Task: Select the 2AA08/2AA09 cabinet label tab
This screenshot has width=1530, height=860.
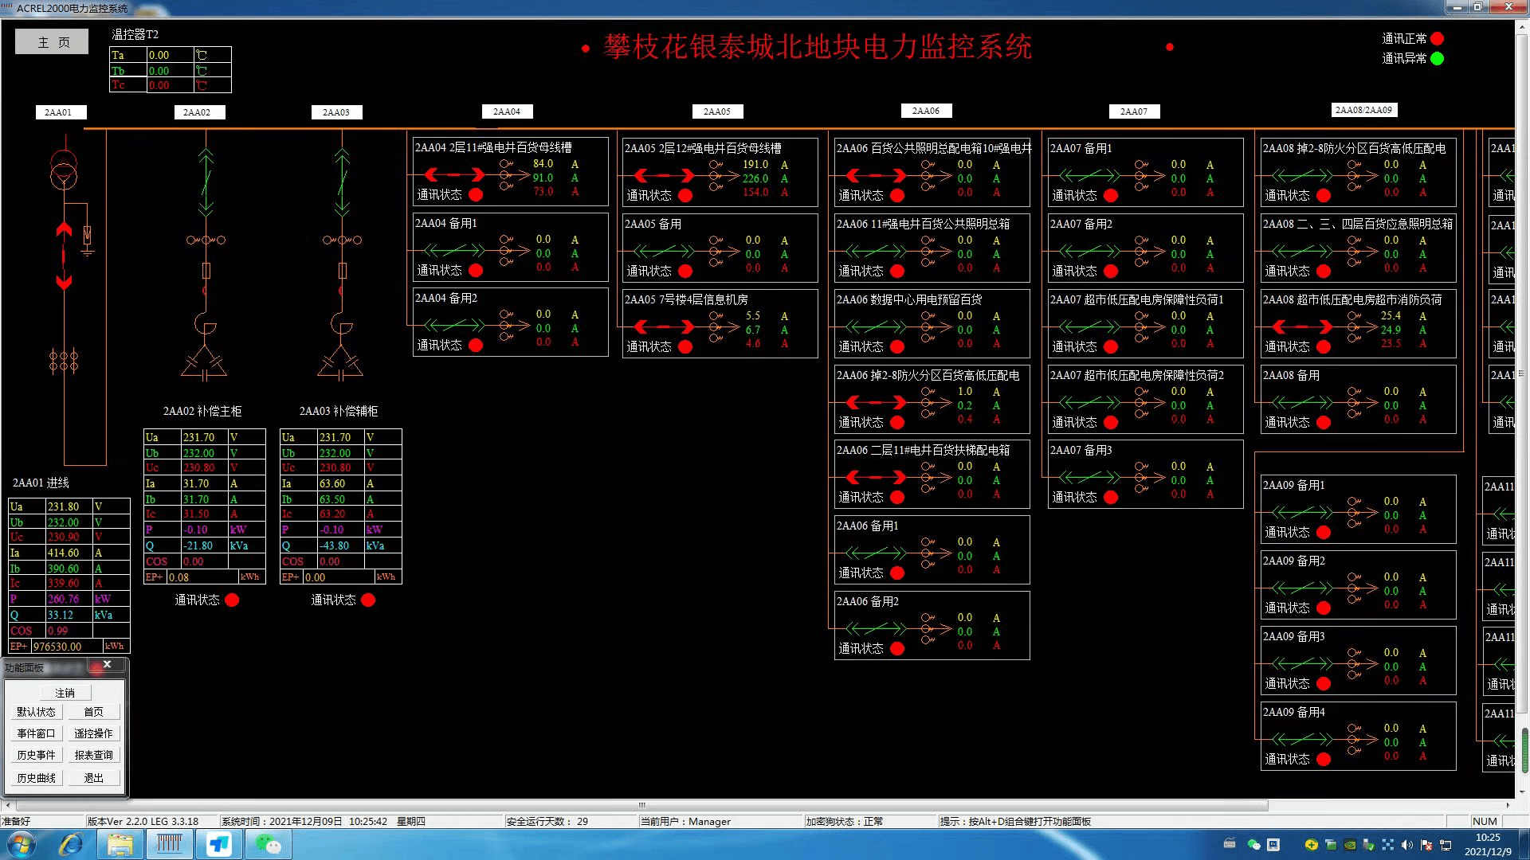Action: click(x=1363, y=110)
